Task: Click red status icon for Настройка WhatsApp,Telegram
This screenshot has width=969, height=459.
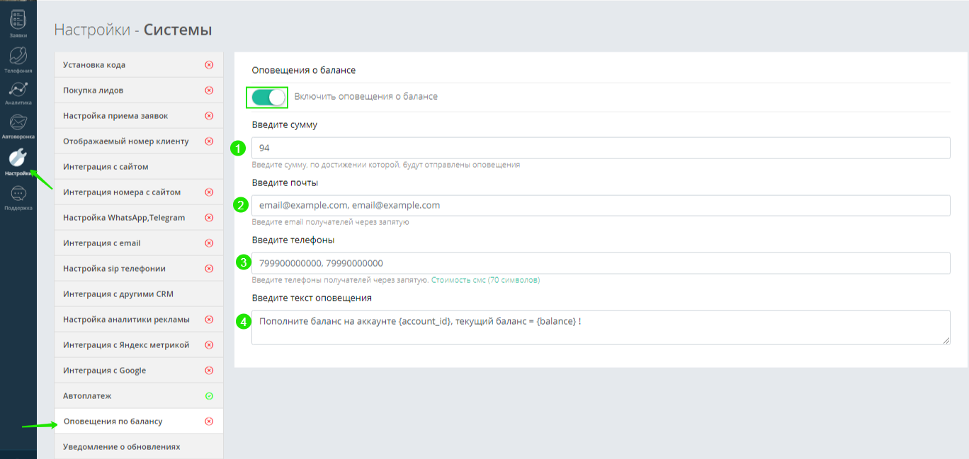Action: [209, 218]
